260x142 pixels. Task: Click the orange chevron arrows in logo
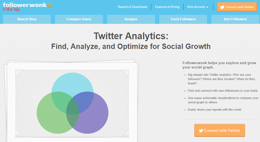tap(49, 5)
